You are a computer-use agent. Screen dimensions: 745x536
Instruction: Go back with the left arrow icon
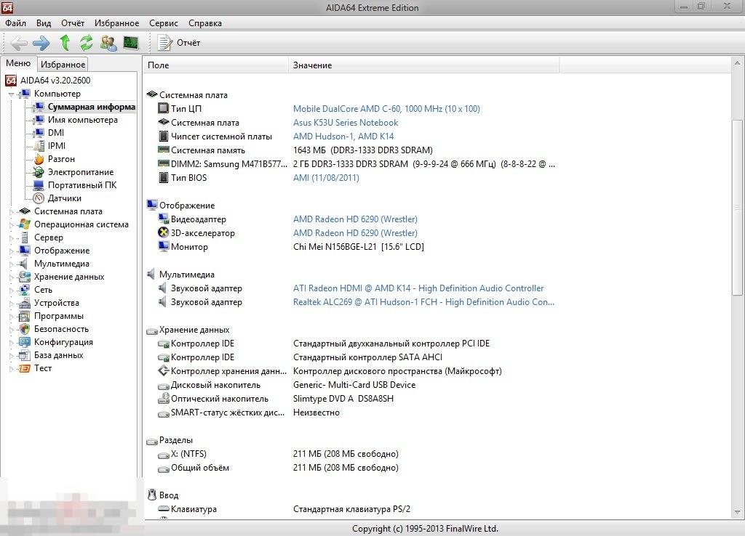click(18, 43)
